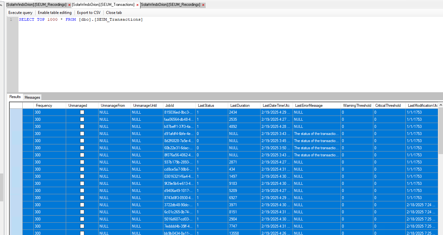Sort by the Frequency column header
The width and height of the screenshot is (443, 235).
(50, 106)
